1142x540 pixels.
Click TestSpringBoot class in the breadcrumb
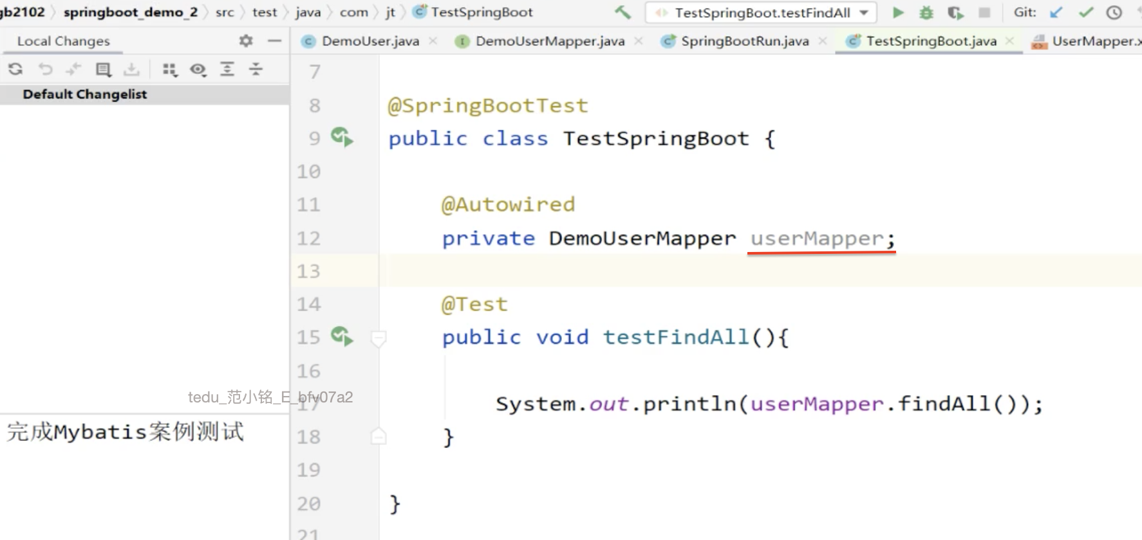pyautogui.click(x=473, y=12)
